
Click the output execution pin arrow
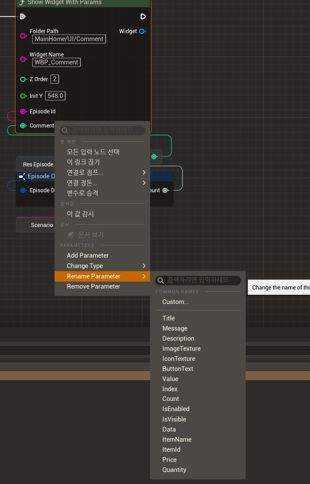tap(143, 16)
